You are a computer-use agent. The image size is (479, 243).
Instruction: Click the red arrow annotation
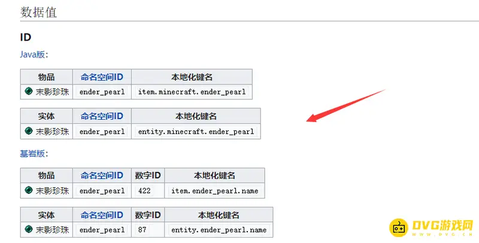pos(346,105)
